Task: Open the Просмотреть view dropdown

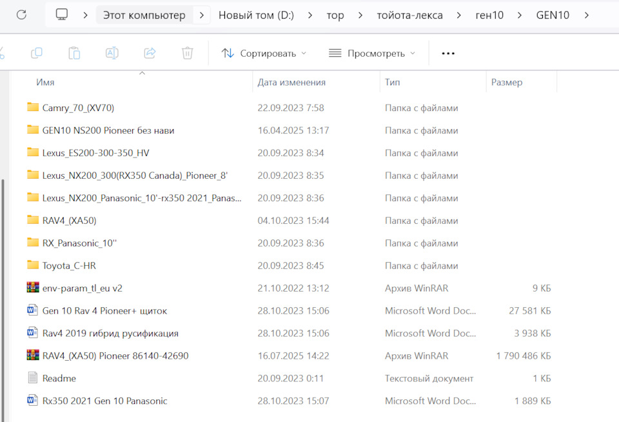Action: pos(372,53)
